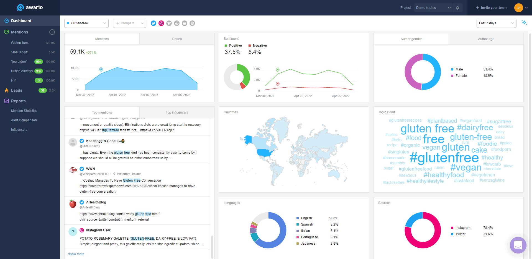Expand the Last 7 days date range
This screenshot has height=259, width=532.
click(x=496, y=23)
